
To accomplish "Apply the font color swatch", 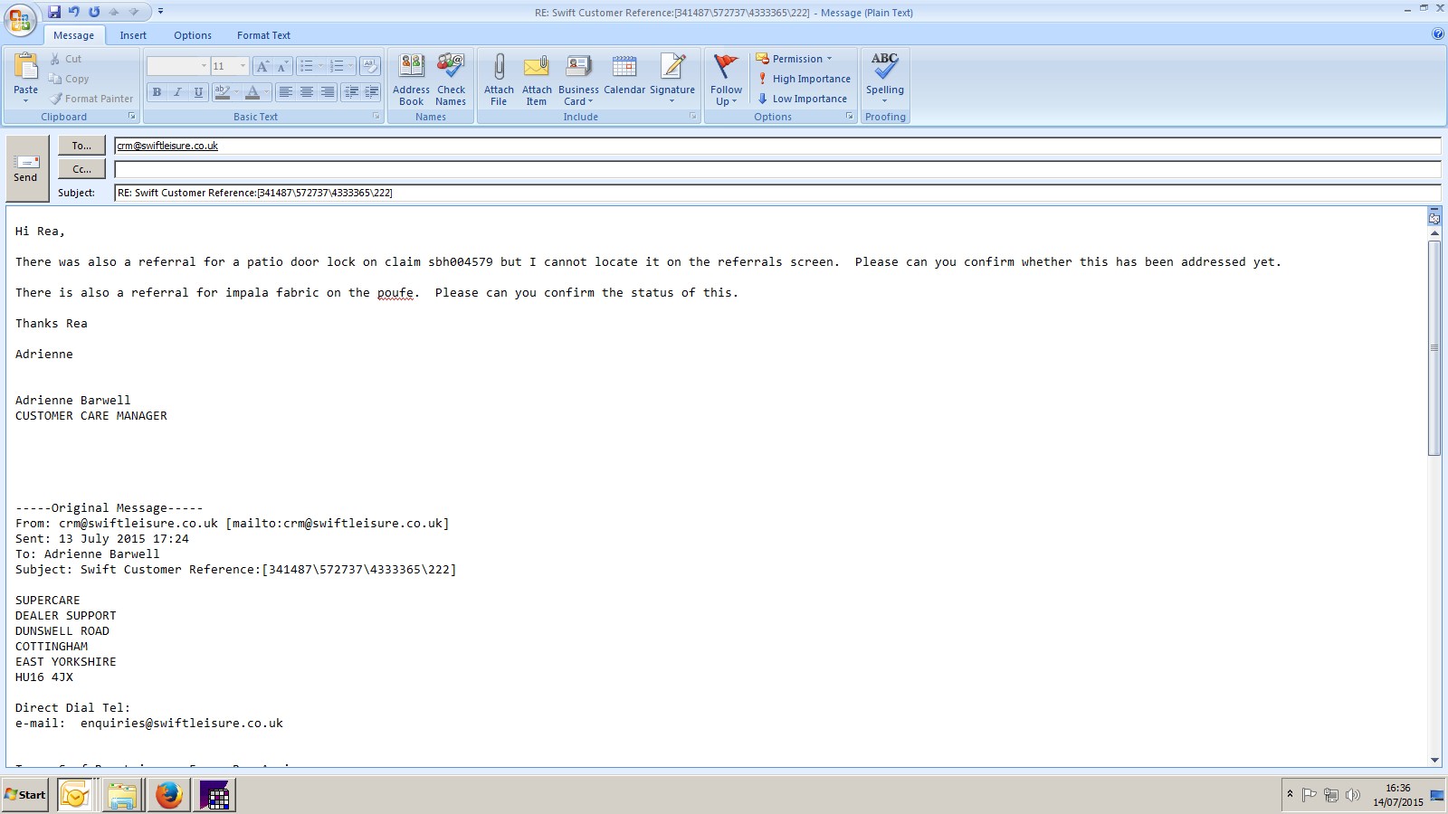I will 252,92.
